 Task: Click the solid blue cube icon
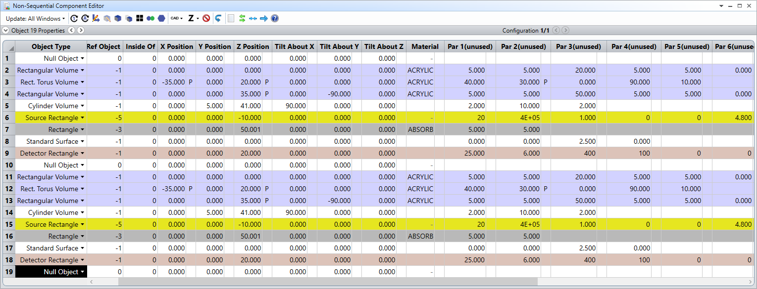(x=118, y=18)
